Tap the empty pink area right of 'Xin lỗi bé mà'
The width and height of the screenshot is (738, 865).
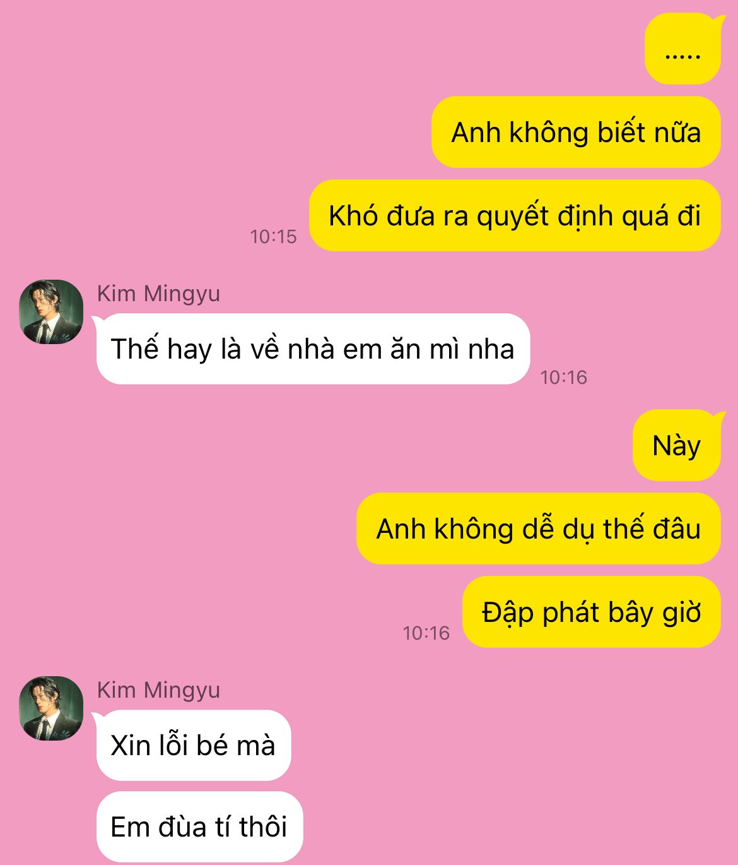pyautogui.click(x=505, y=745)
